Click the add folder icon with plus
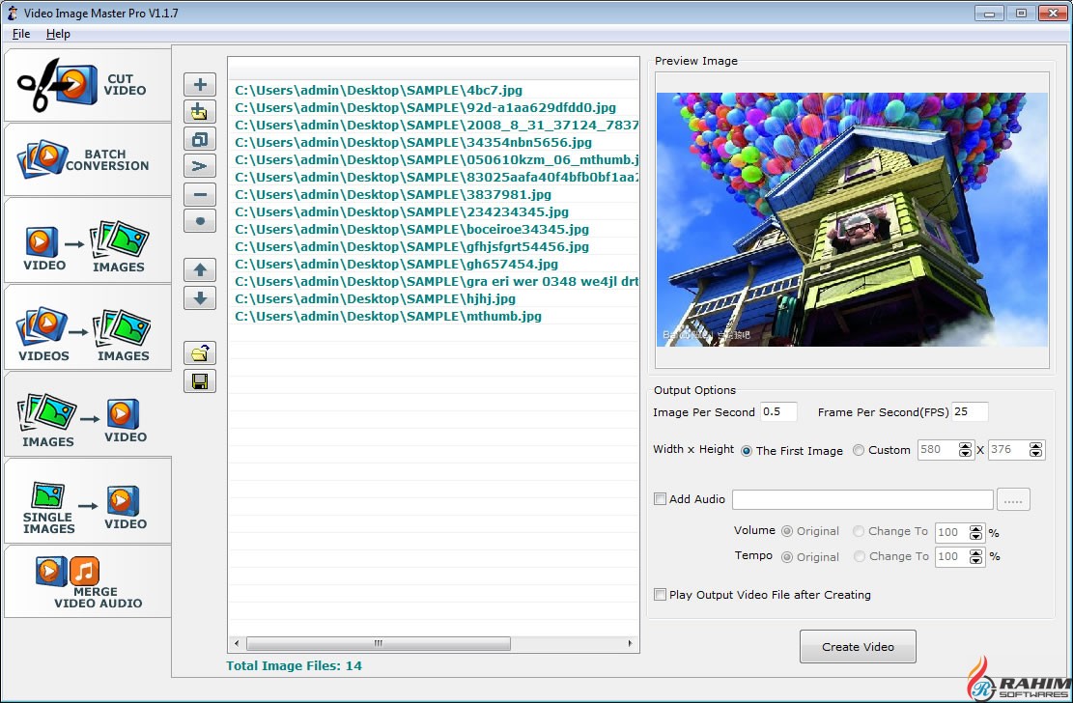Image resolution: width=1073 pixels, height=703 pixels. click(200, 112)
